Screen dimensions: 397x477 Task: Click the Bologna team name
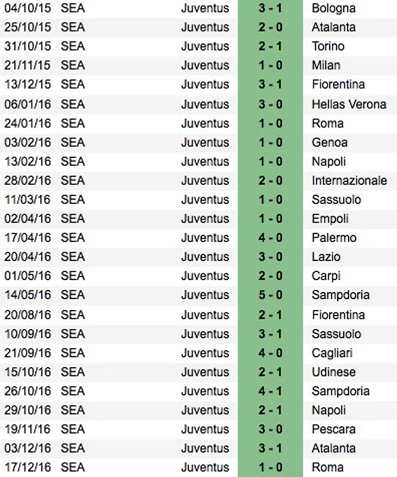tap(333, 8)
